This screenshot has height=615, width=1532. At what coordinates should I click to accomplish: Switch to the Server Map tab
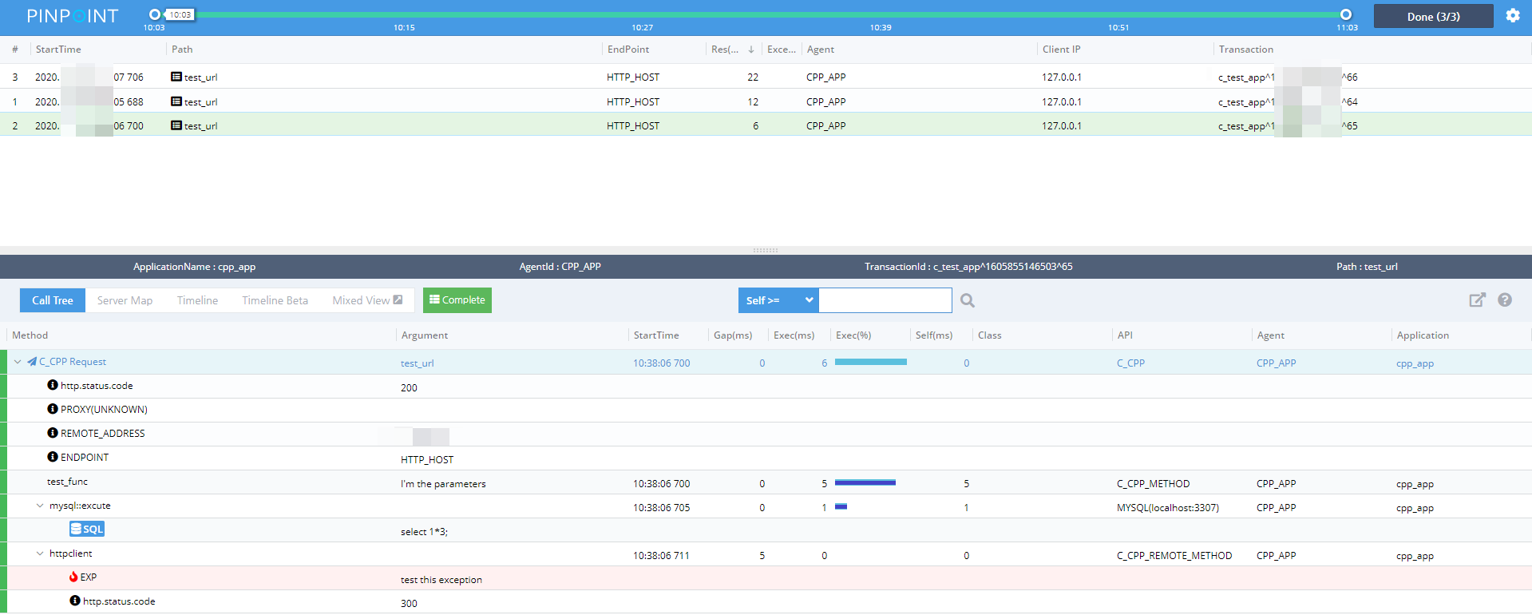(125, 300)
